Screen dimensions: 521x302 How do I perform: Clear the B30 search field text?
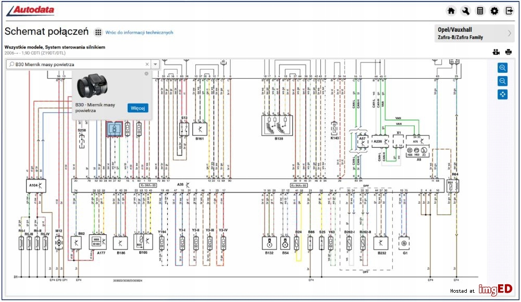147,65
